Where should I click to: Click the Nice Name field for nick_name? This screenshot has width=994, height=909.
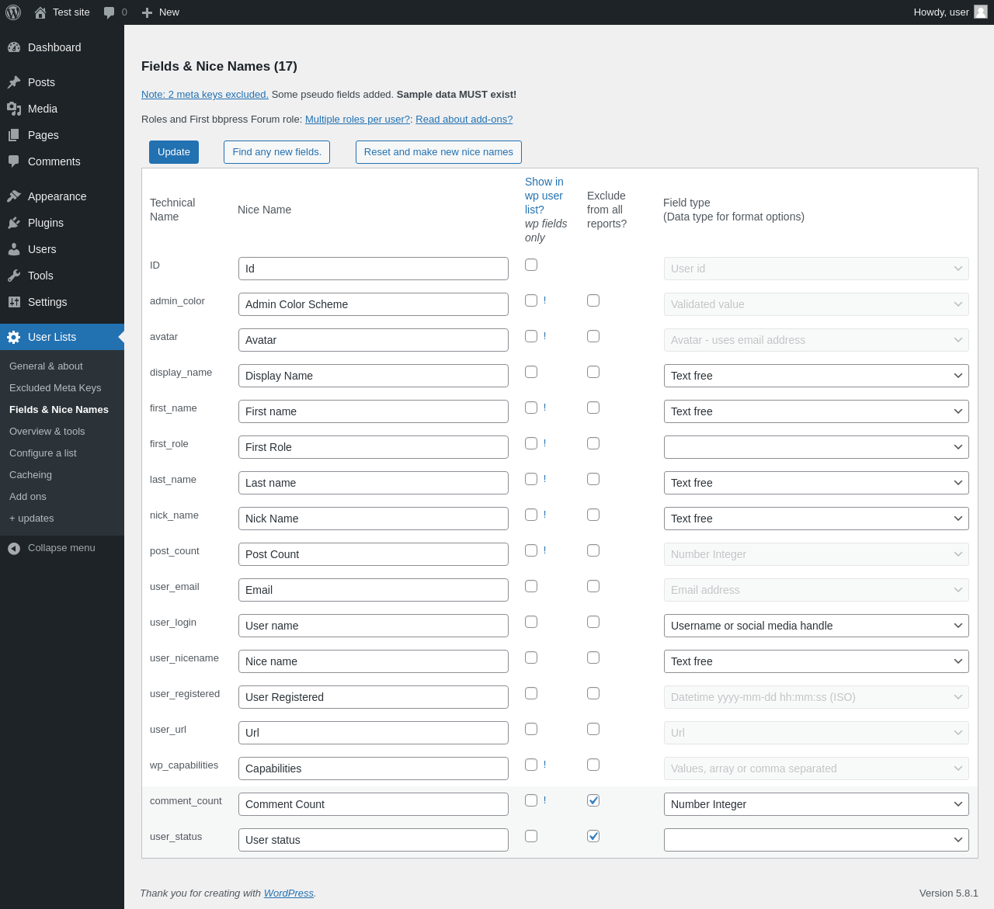tap(373, 519)
